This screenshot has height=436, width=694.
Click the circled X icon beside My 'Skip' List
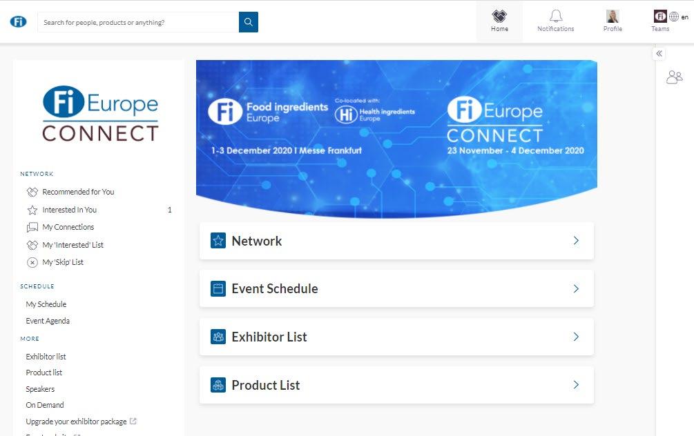(32, 262)
